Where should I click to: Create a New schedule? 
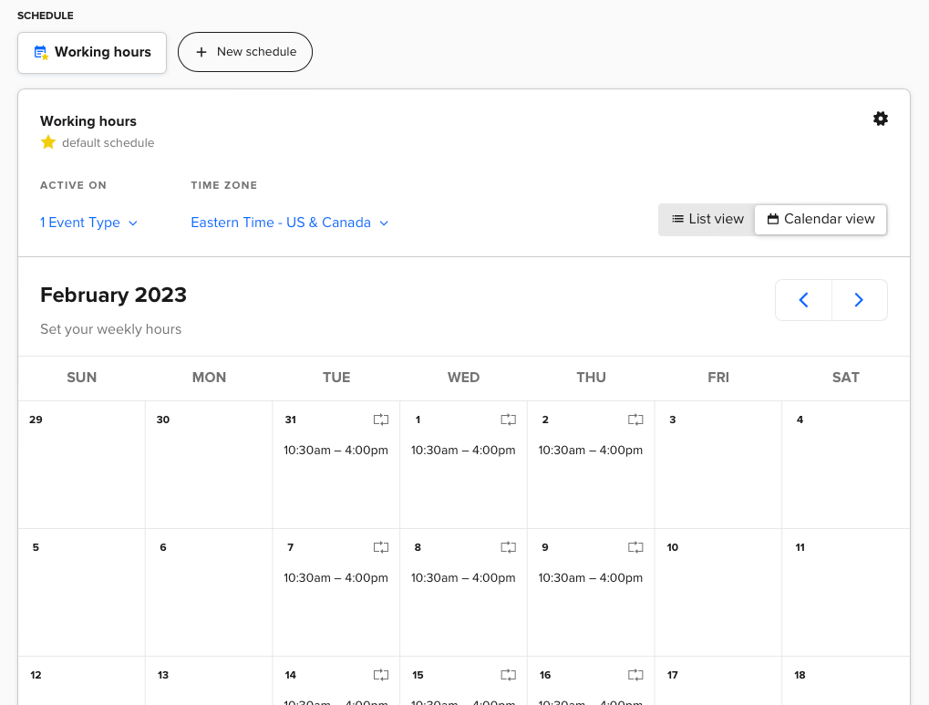[244, 52]
